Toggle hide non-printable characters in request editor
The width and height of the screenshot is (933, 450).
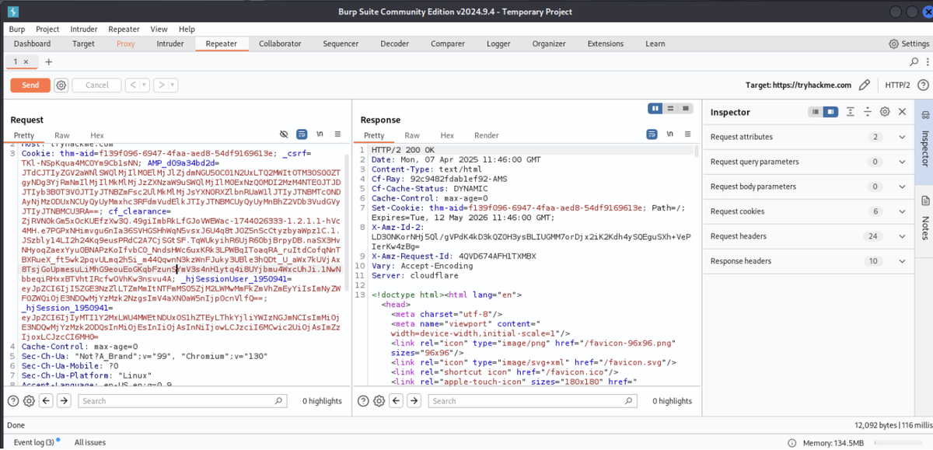[284, 134]
